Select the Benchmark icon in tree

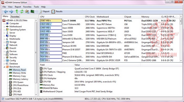7,67
